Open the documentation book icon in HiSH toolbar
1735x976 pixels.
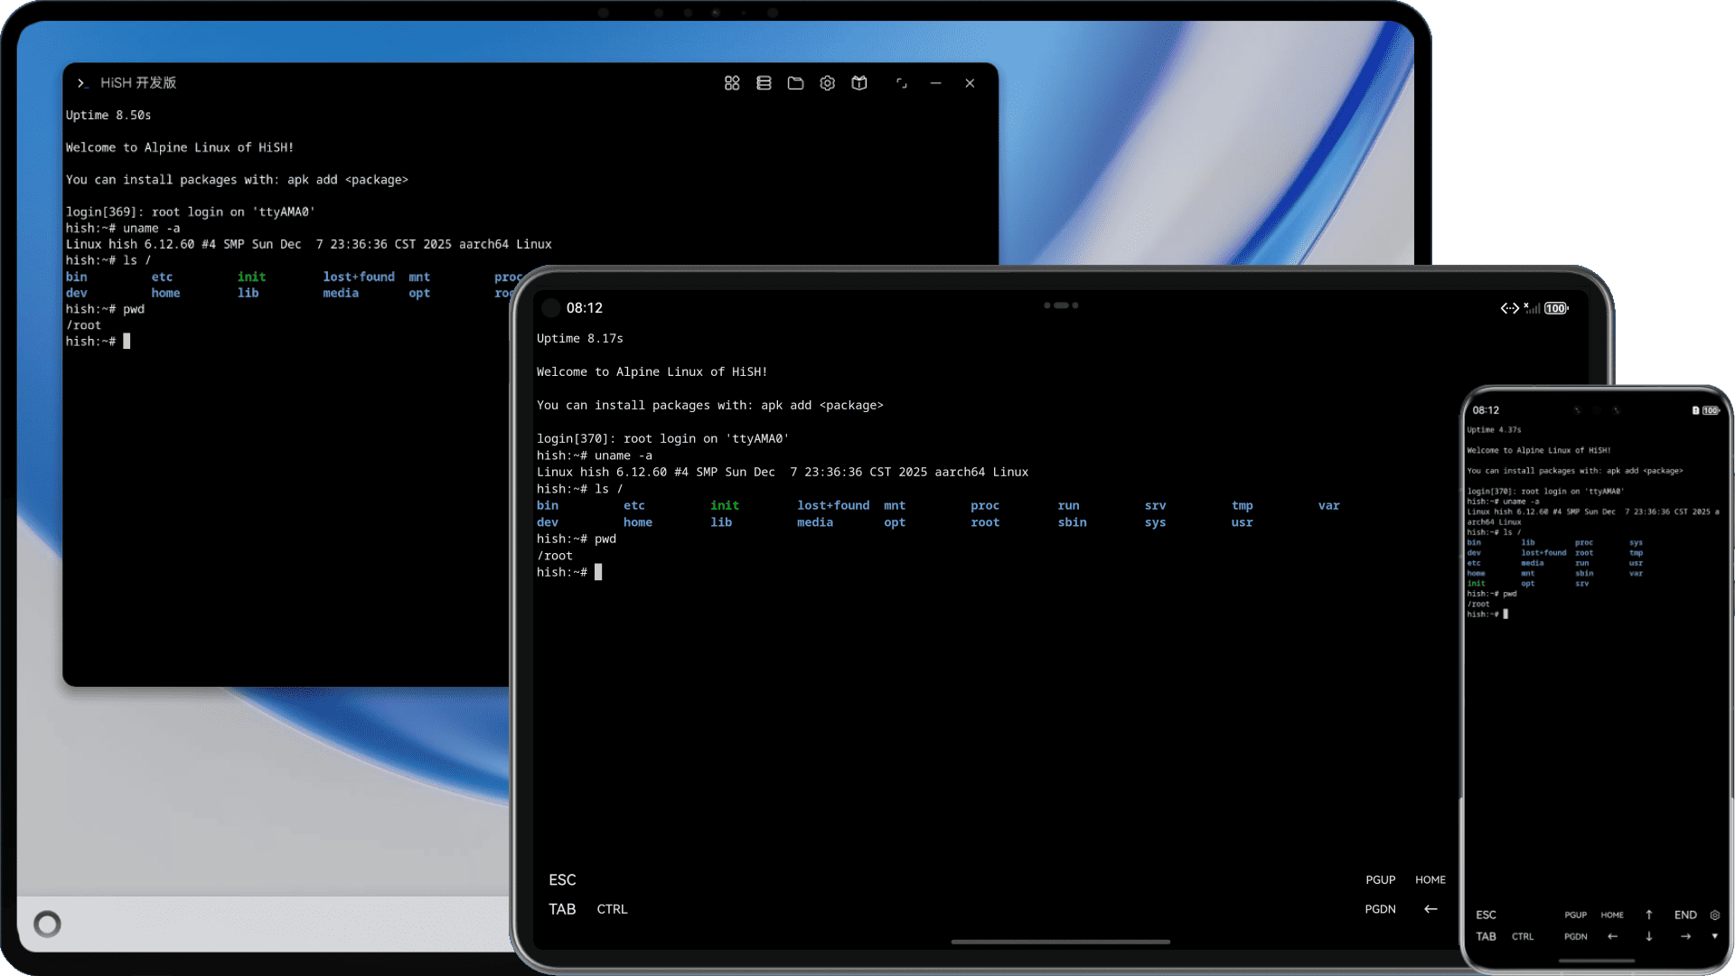click(x=858, y=82)
